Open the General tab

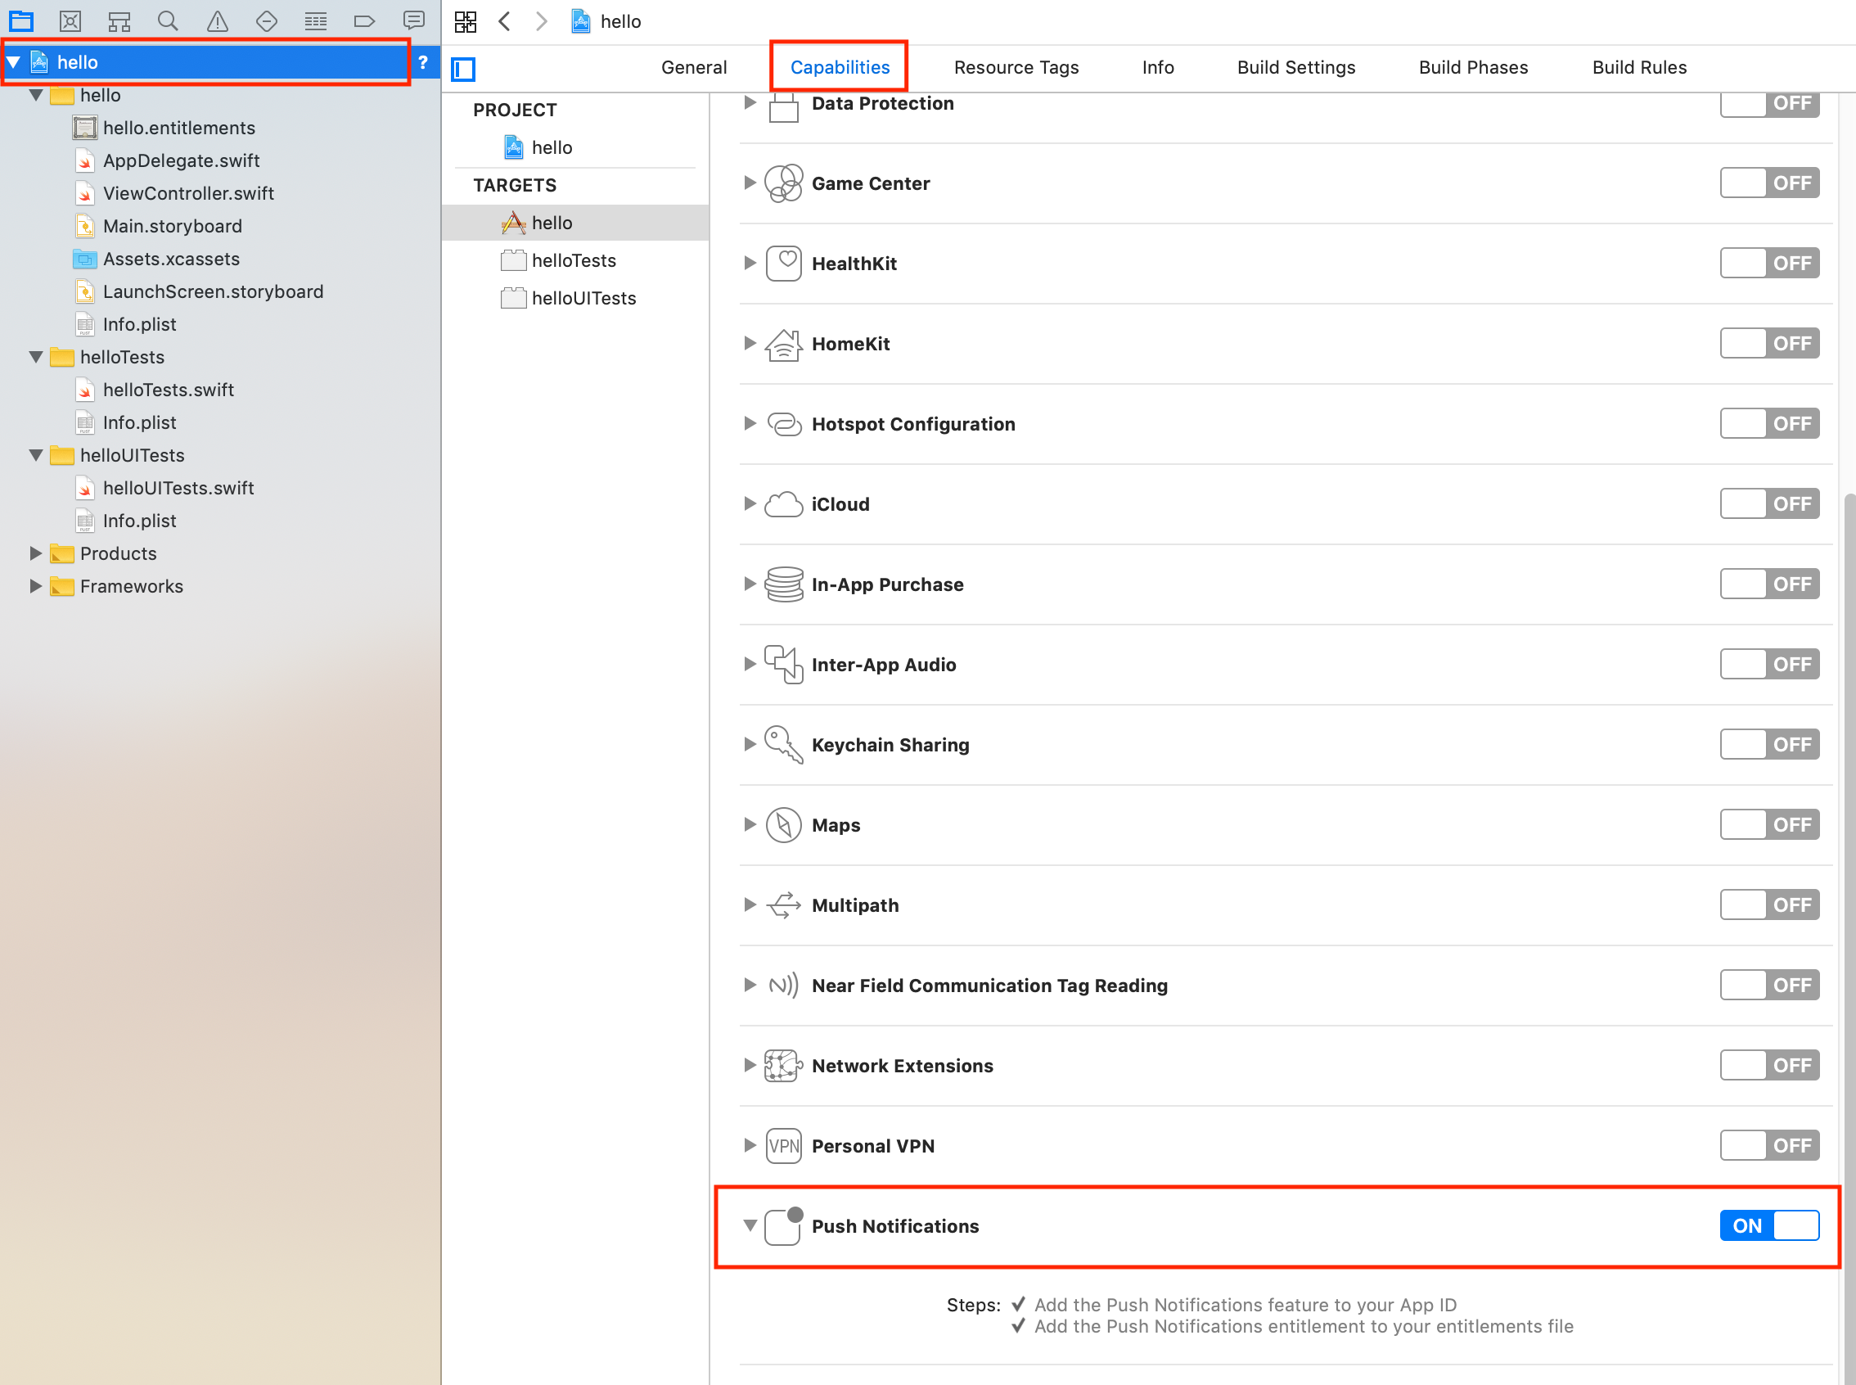[x=693, y=67]
